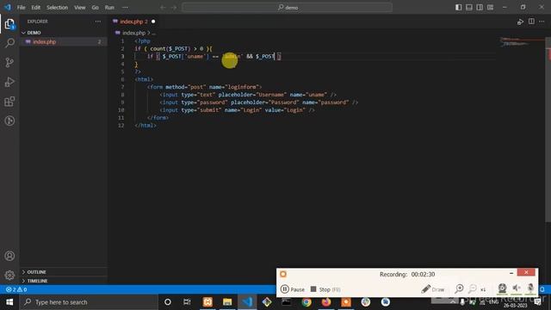
Task: Open the Windows Start menu
Action: (9, 302)
